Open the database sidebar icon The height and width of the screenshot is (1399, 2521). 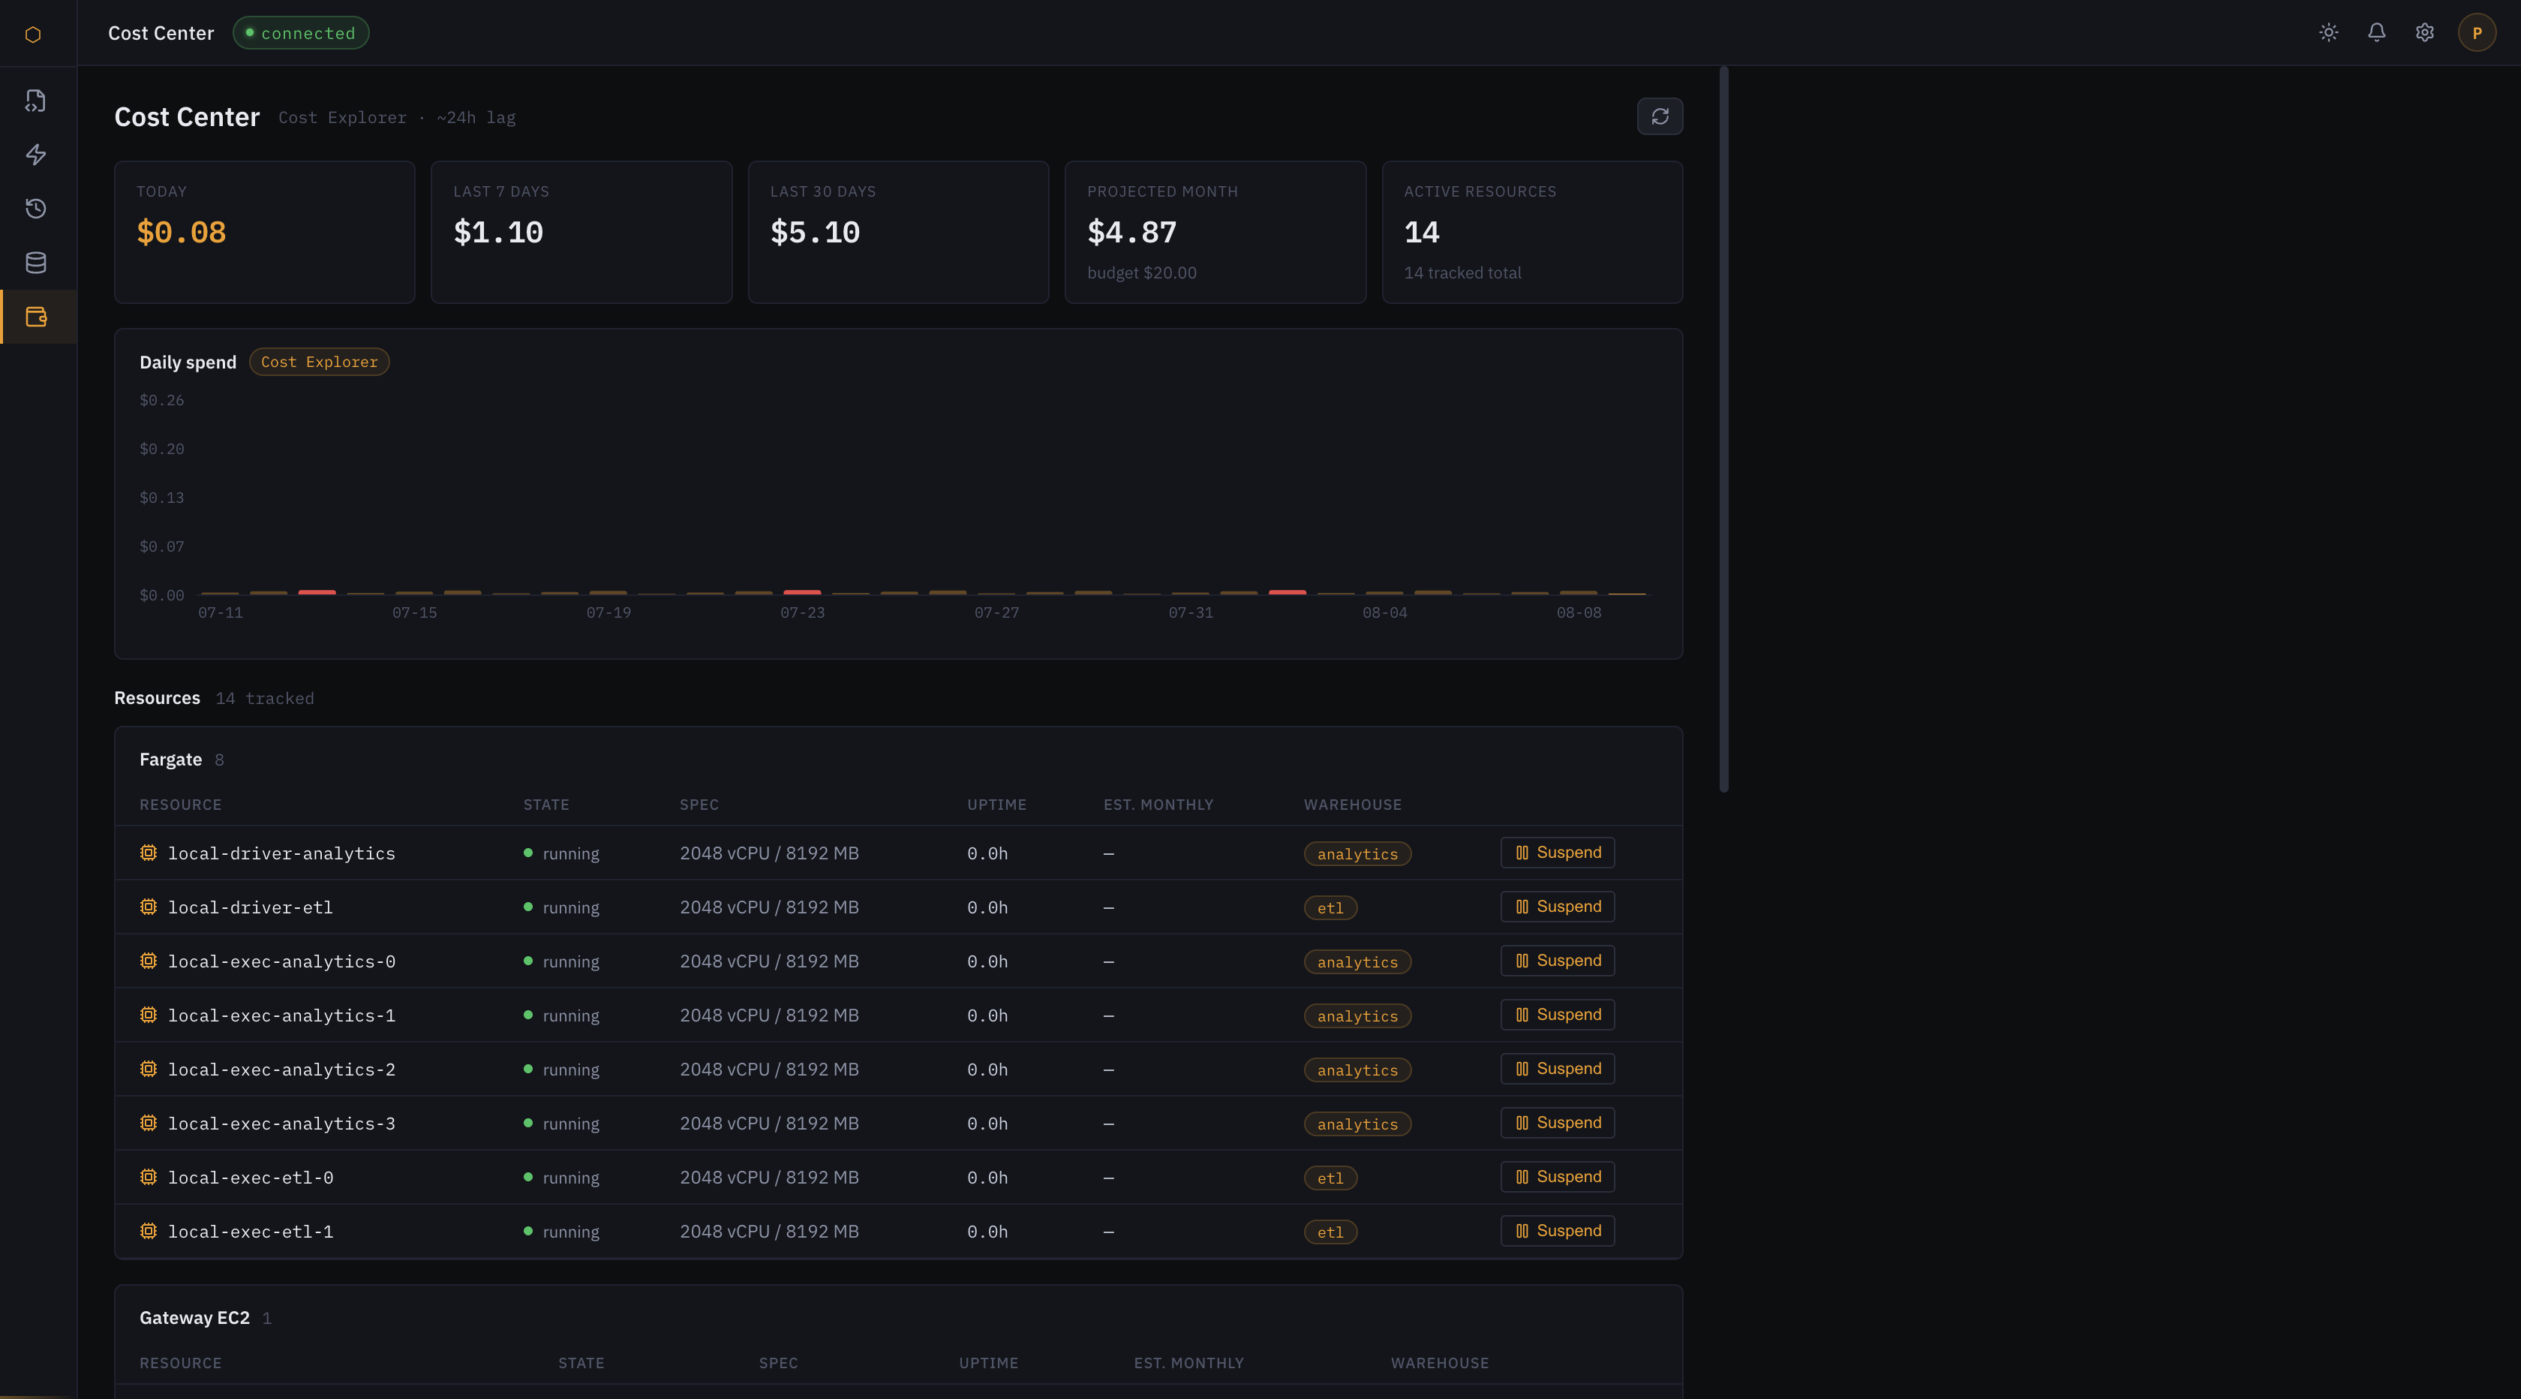[x=36, y=263]
